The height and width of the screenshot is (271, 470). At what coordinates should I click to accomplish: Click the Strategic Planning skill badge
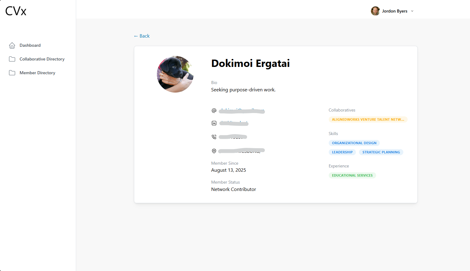point(381,152)
